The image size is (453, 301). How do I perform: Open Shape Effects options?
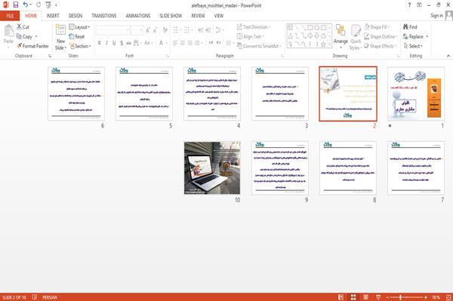380,46
